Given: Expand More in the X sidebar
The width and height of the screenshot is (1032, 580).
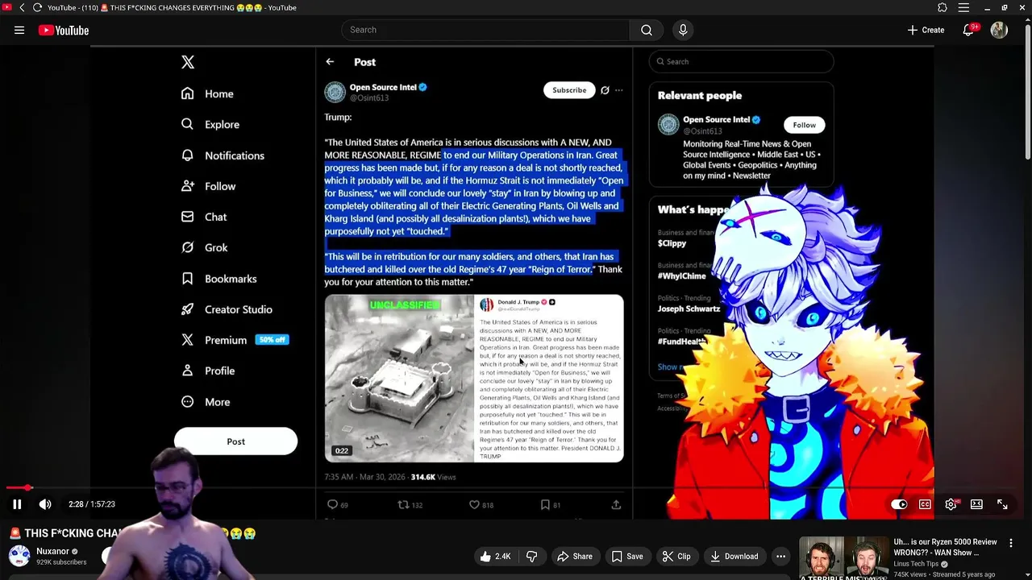Looking at the screenshot, I should [x=205, y=402].
